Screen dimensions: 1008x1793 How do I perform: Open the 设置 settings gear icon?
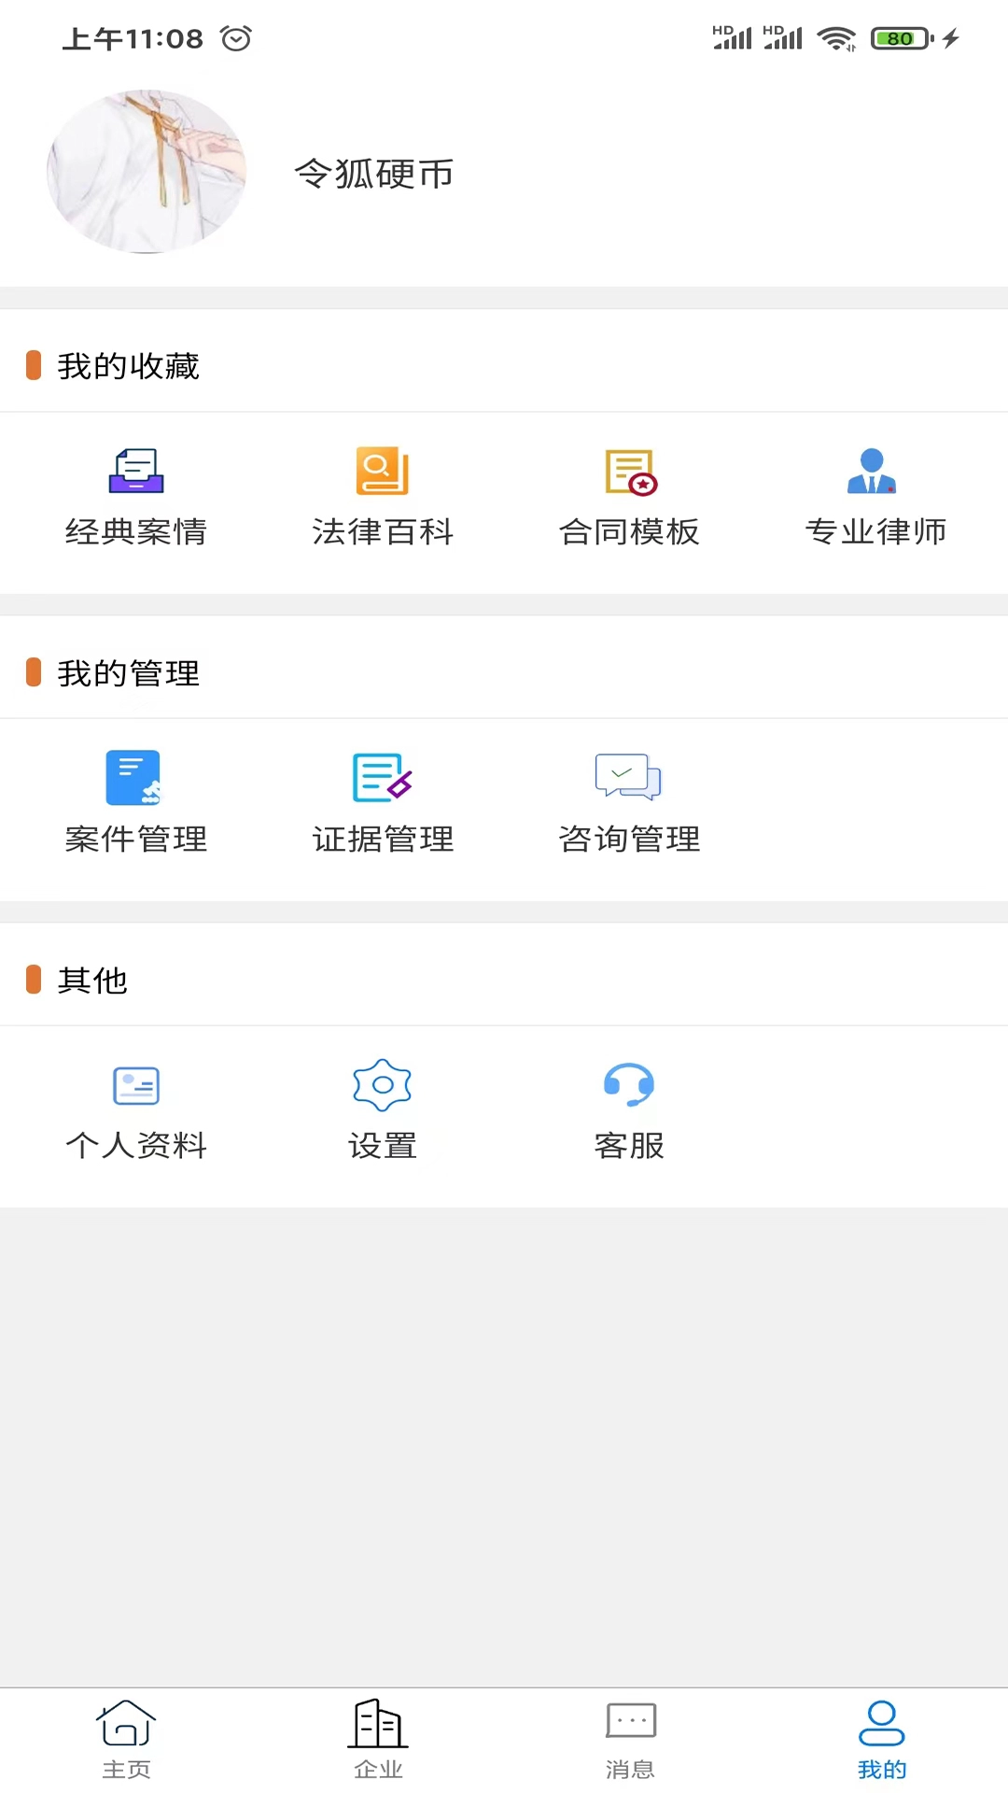click(383, 1085)
